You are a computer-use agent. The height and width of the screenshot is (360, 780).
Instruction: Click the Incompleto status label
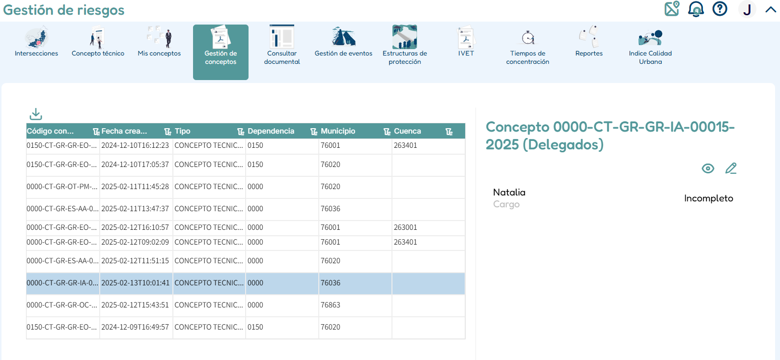pos(708,198)
